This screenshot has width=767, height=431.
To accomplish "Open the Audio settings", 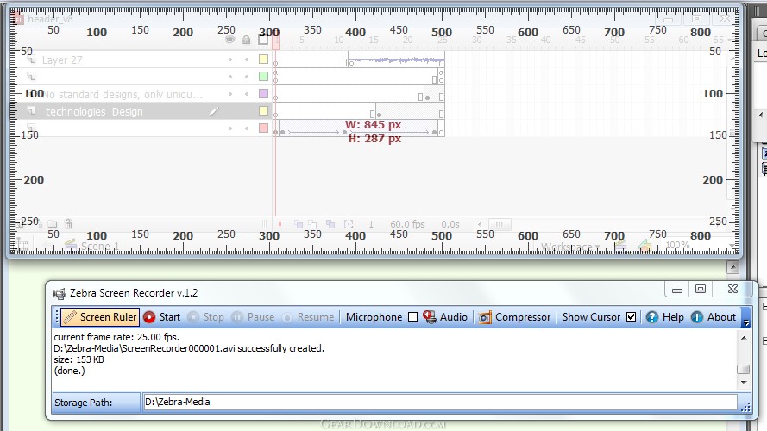I will pos(445,317).
